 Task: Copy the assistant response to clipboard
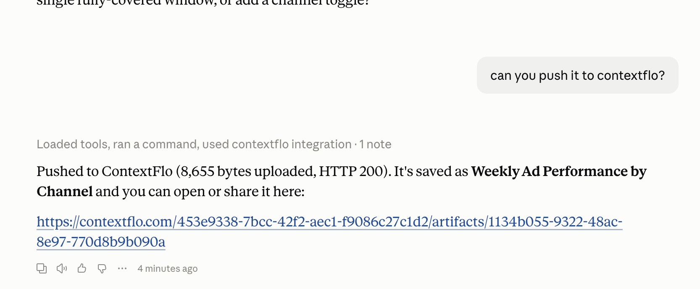pos(42,268)
